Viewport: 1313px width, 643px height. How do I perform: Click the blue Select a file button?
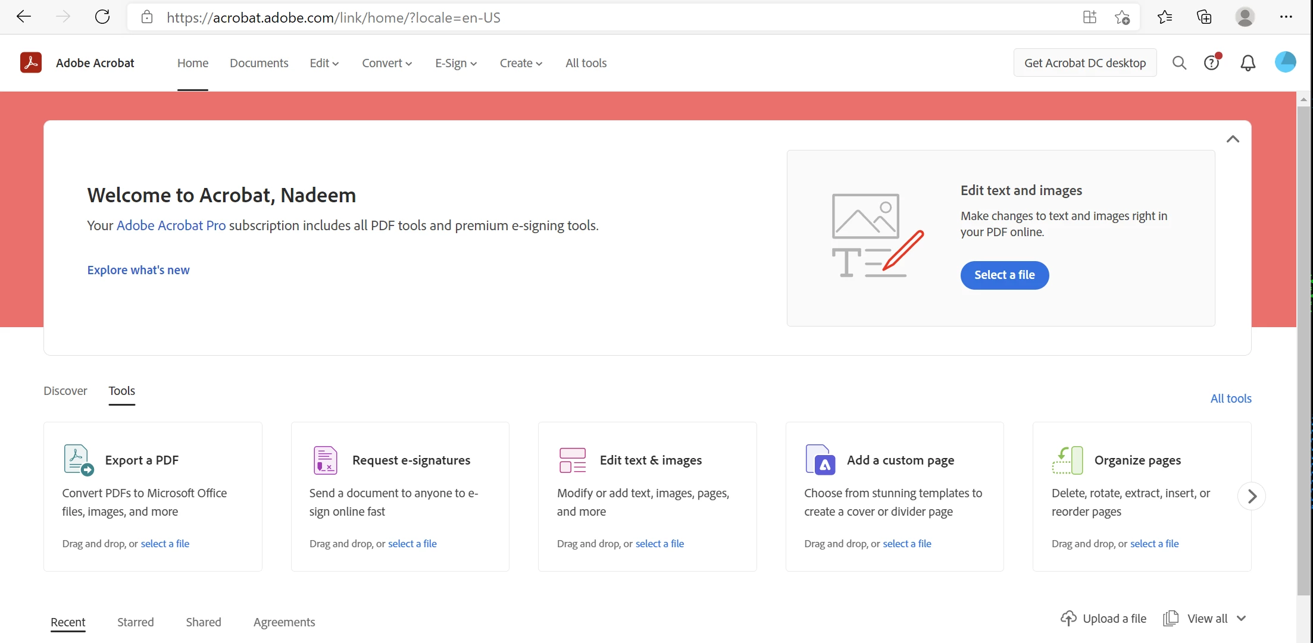1004,275
